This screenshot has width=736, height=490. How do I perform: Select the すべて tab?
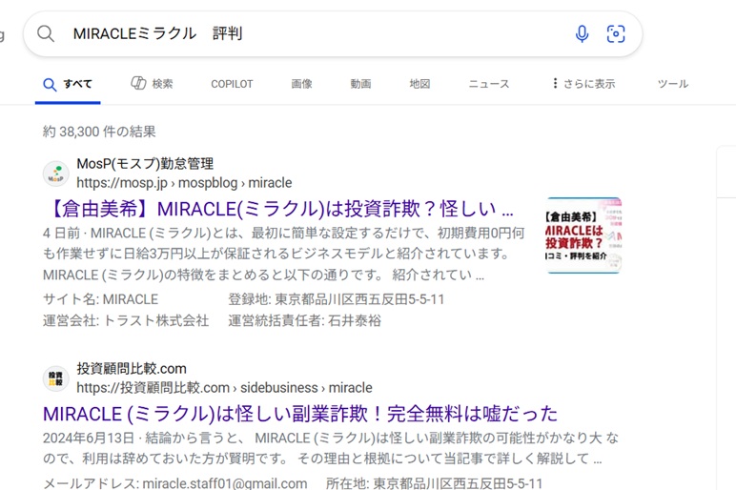click(x=68, y=84)
